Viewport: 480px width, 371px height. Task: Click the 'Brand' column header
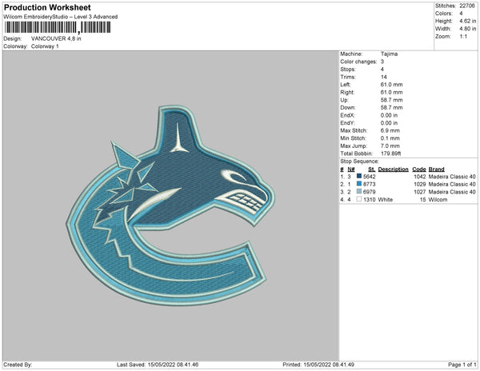click(x=436, y=170)
